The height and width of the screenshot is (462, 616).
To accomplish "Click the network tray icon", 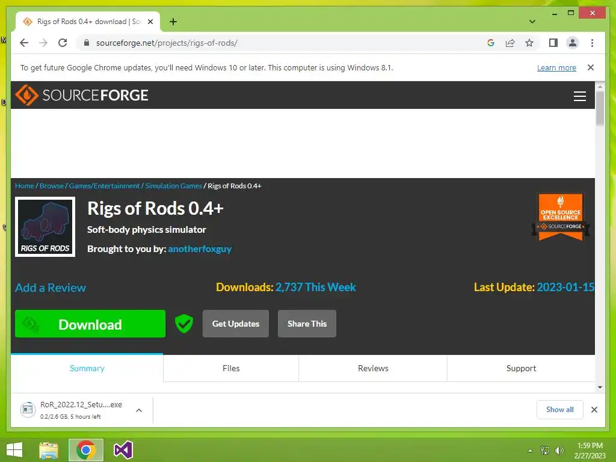I will click(545, 451).
